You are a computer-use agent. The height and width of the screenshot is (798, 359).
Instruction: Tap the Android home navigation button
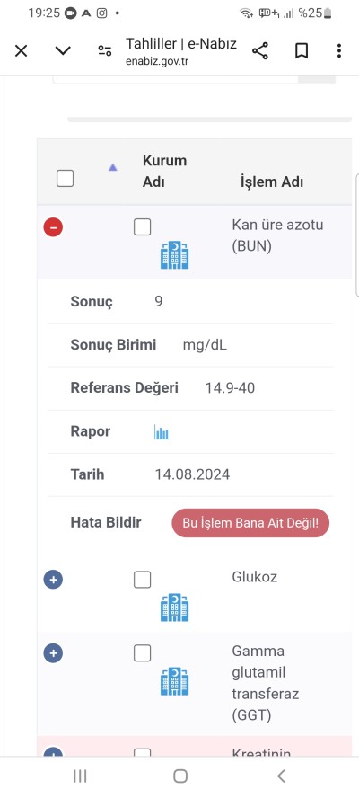pos(180,776)
